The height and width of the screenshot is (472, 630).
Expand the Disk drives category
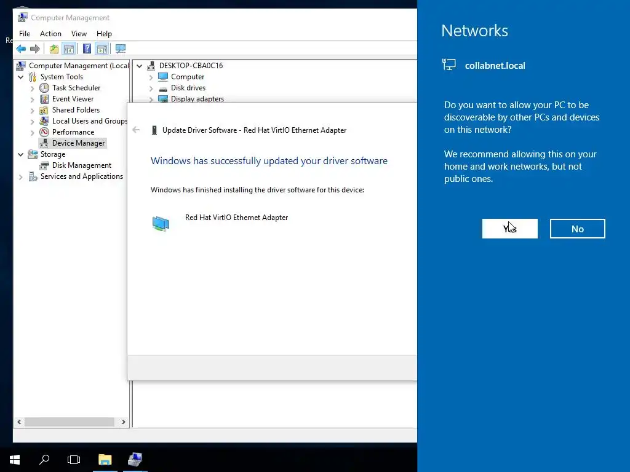coord(151,88)
